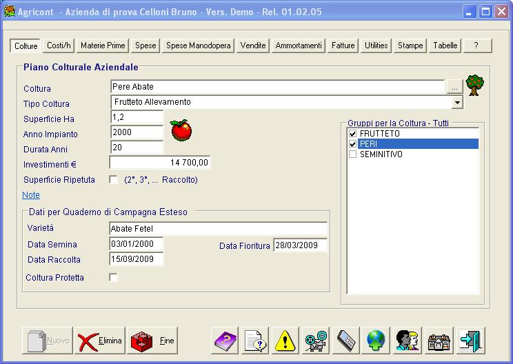Enable the Coltura Protetta checkbox

tap(114, 277)
